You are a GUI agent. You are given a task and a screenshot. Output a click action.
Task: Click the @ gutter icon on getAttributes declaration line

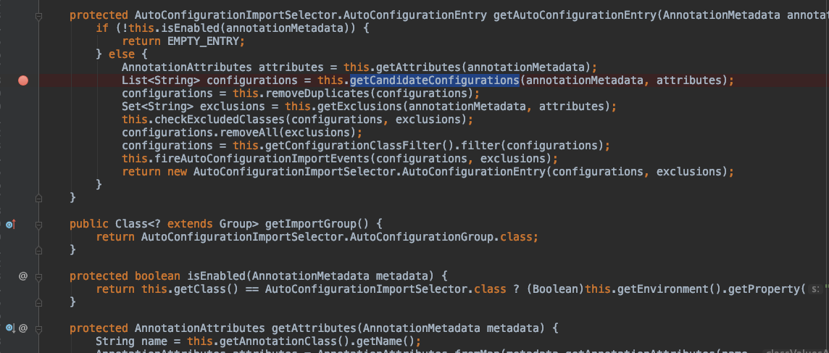22,328
